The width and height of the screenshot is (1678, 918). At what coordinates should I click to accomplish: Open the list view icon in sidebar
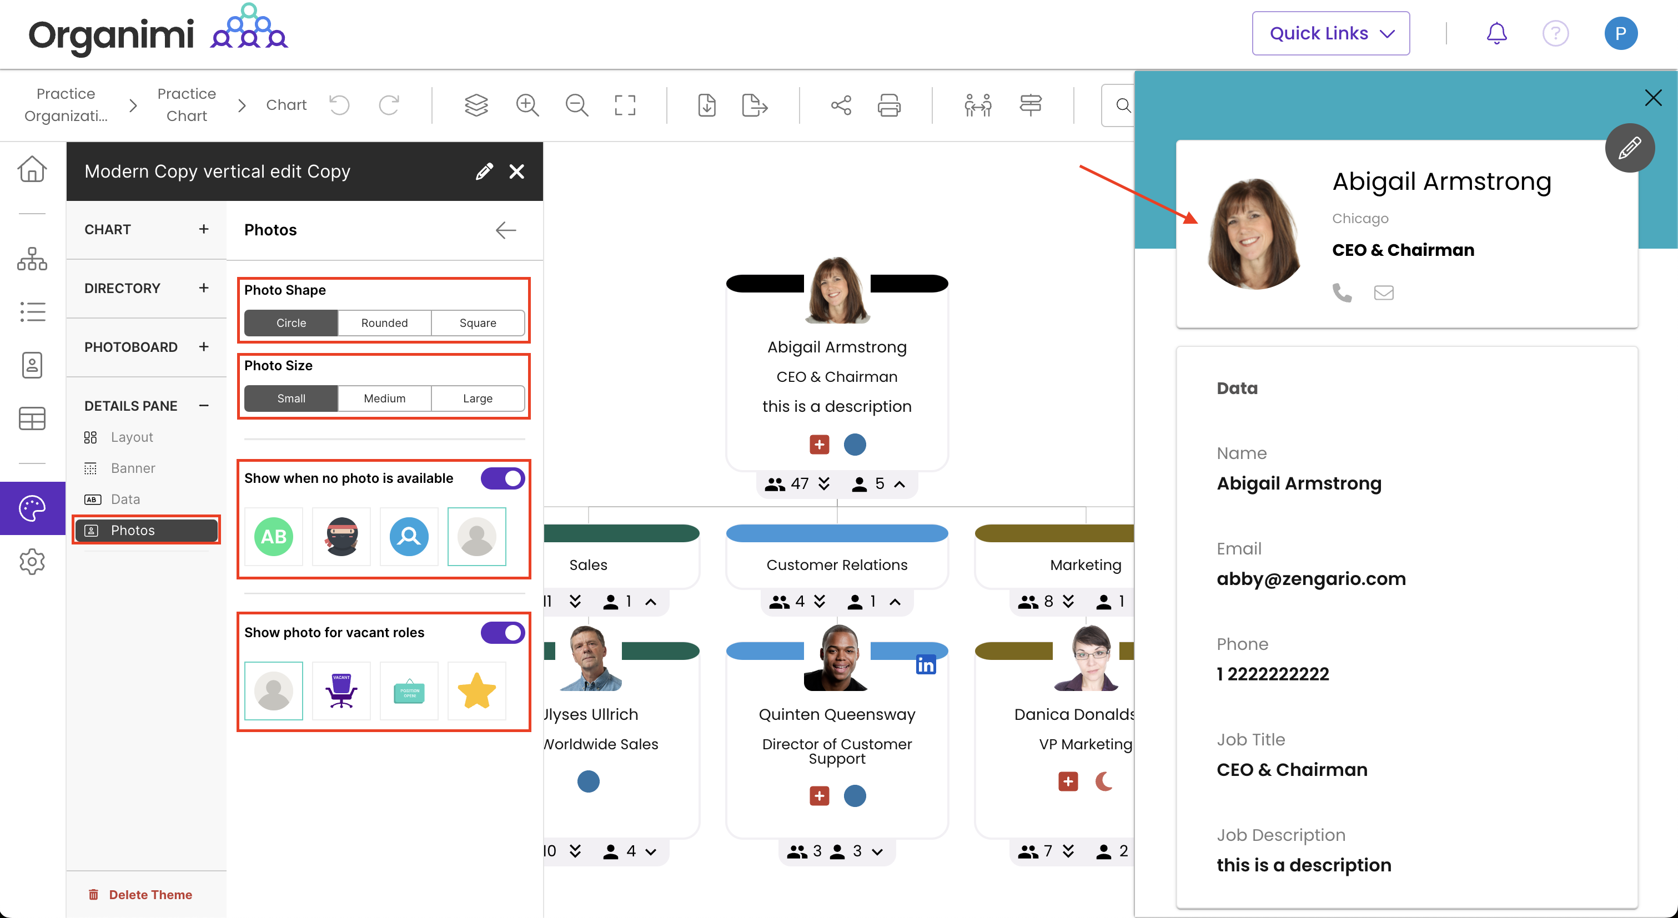32,312
